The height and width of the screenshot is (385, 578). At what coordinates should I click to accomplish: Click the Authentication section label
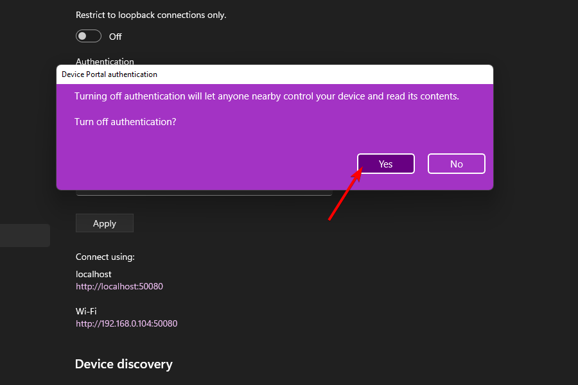tap(105, 61)
